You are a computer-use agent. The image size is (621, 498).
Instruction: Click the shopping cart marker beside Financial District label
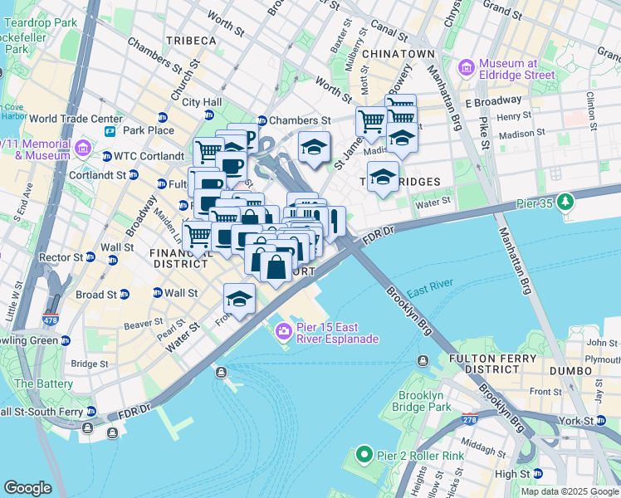pyautogui.click(x=198, y=237)
